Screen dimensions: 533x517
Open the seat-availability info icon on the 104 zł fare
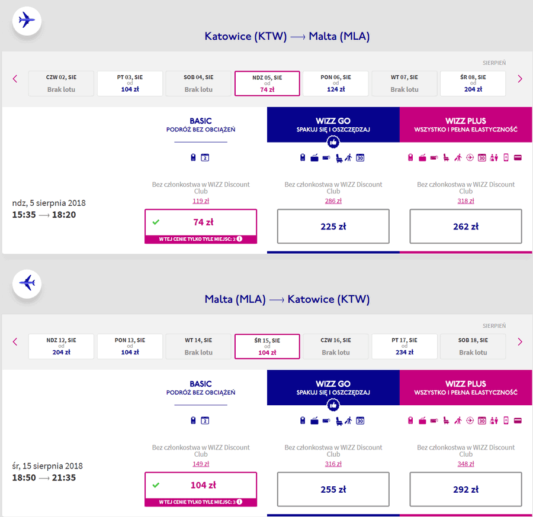[x=239, y=502]
